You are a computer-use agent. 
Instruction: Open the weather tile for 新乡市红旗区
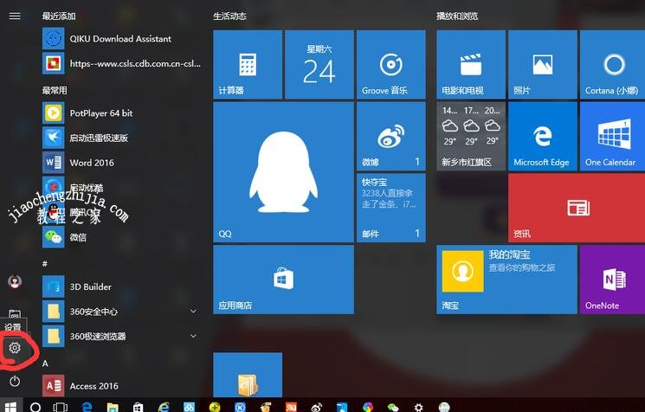pyautogui.click(x=471, y=136)
